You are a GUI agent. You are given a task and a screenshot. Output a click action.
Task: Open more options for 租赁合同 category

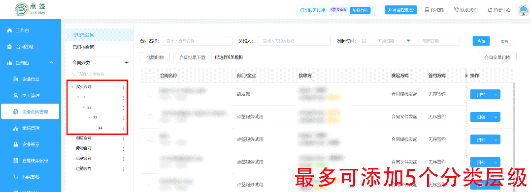pyautogui.click(x=123, y=138)
